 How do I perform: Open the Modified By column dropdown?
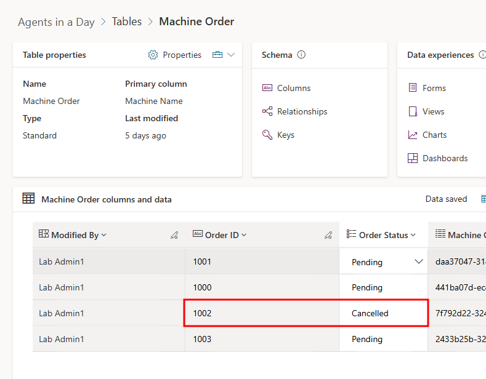103,235
